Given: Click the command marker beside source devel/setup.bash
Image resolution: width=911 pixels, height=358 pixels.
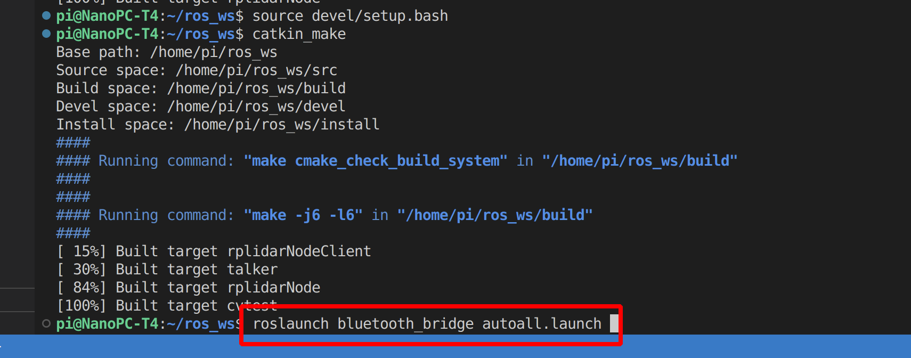Looking at the screenshot, I should (x=46, y=15).
